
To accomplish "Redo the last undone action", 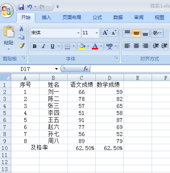I will pyautogui.click(x=42, y=7).
